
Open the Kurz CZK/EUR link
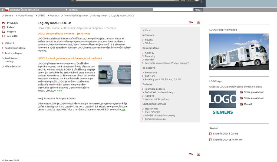point(153,112)
